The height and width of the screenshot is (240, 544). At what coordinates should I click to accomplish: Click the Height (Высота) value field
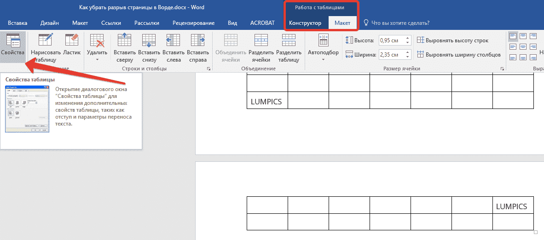pos(390,40)
